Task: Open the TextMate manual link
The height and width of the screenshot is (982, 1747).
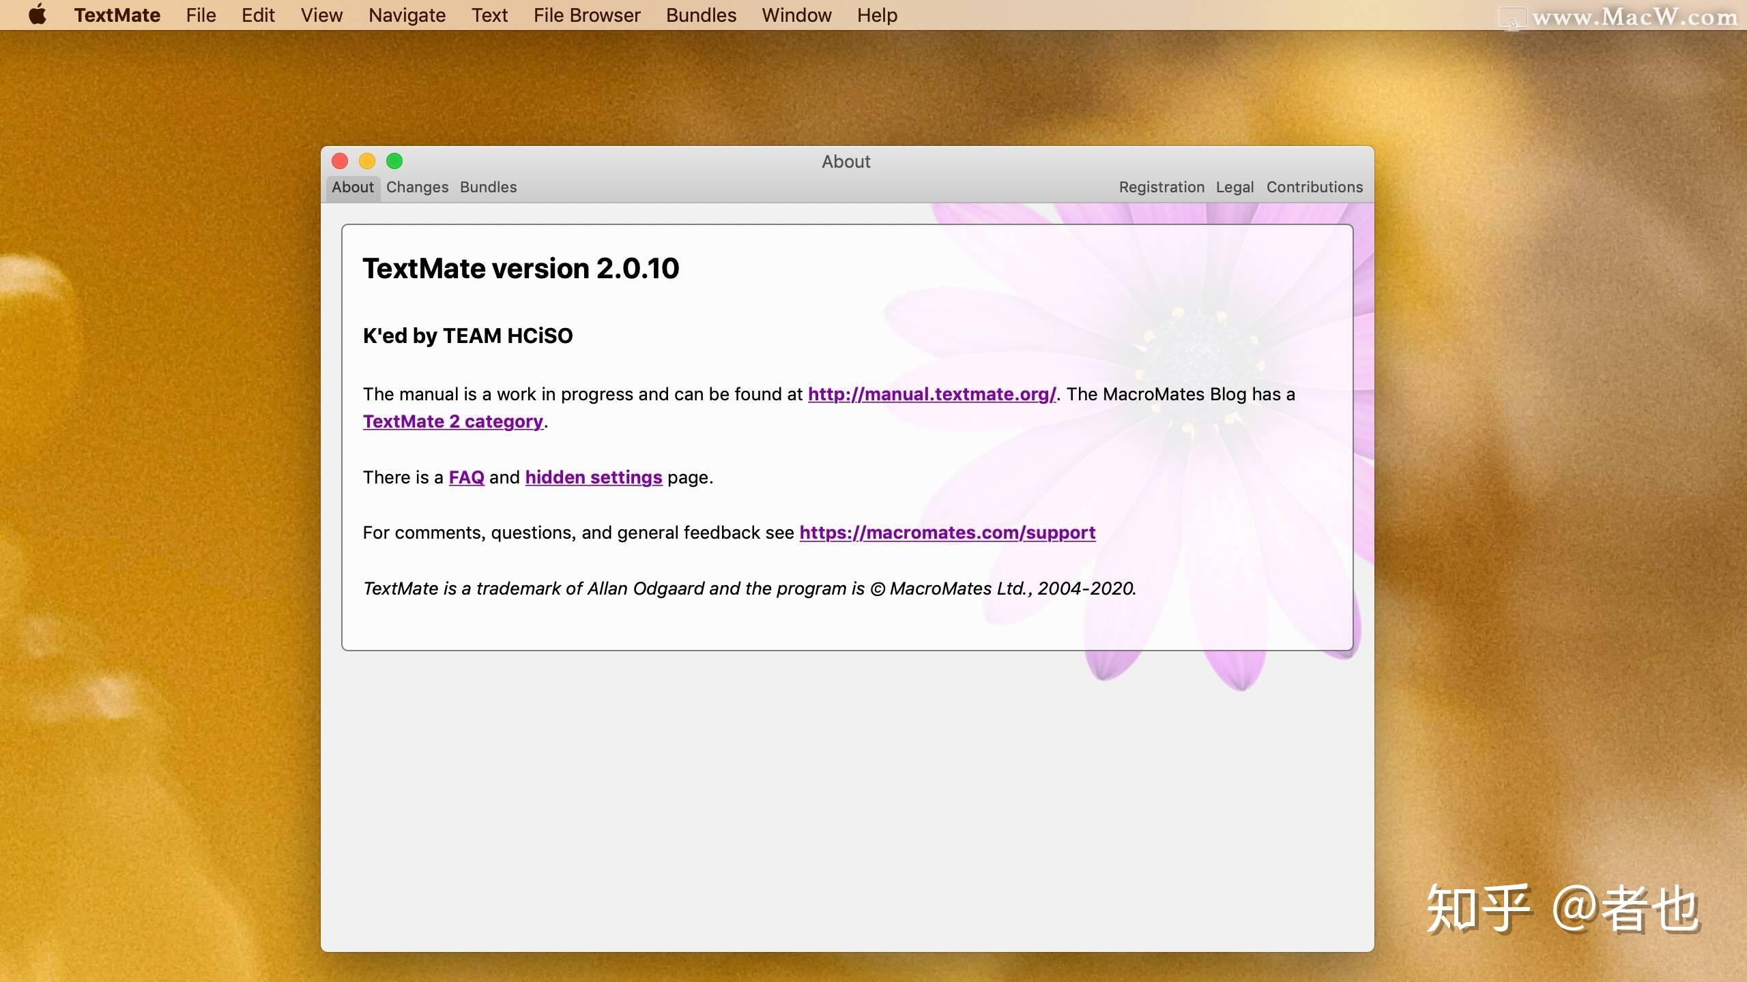Action: click(x=932, y=393)
